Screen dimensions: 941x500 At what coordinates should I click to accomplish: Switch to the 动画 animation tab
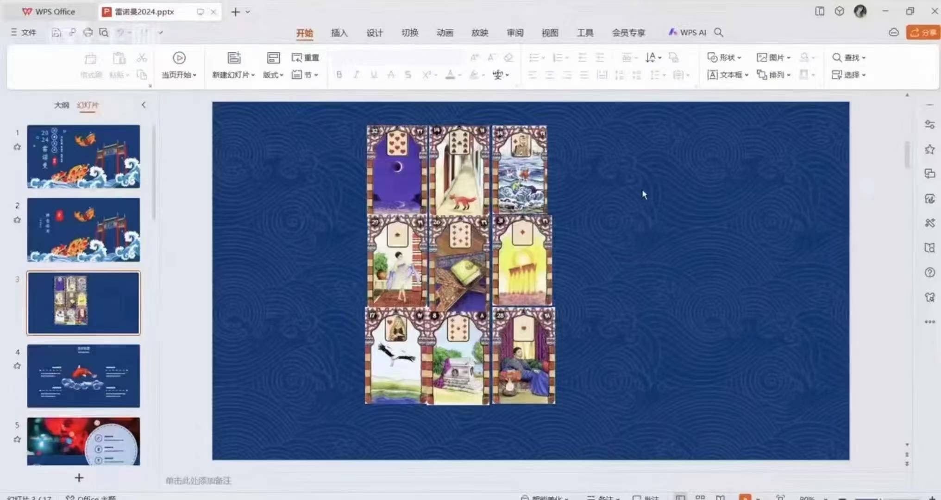[445, 33]
